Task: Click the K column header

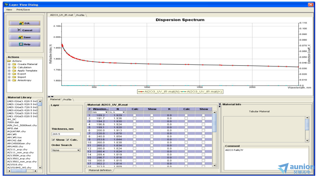Action: (169, 109)
